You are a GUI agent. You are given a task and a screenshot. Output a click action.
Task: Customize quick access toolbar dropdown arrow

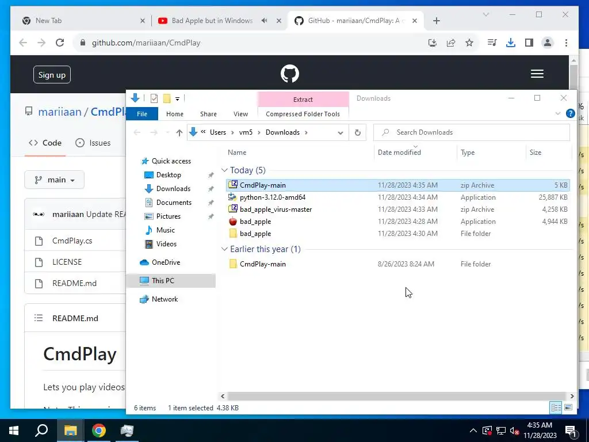177,99
